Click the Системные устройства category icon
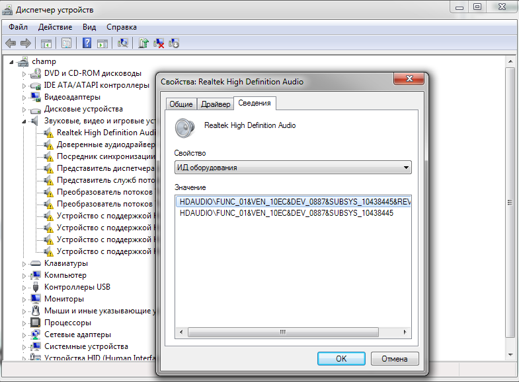519x382 pixels. click(x=36, y=346)
